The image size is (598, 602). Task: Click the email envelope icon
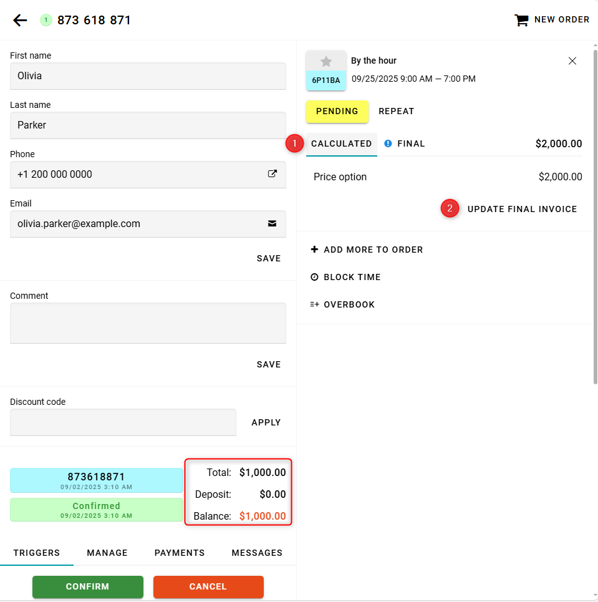(x=272, y=223)
